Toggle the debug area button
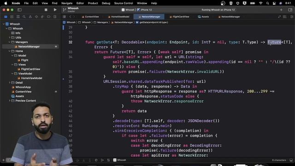This screenshot has width=295, height=166. click(x=291, y=160)
